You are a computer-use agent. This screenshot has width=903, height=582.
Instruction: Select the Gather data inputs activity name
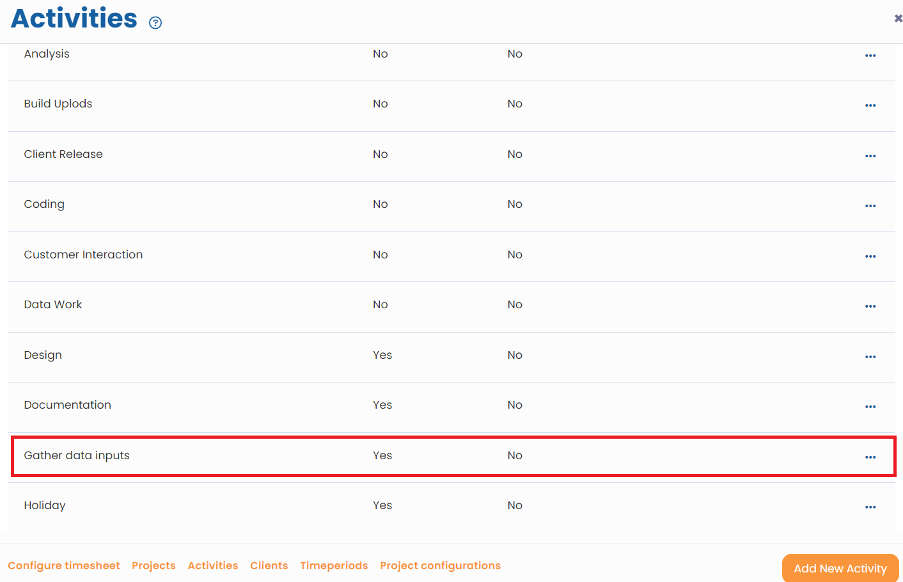(77, 455)
